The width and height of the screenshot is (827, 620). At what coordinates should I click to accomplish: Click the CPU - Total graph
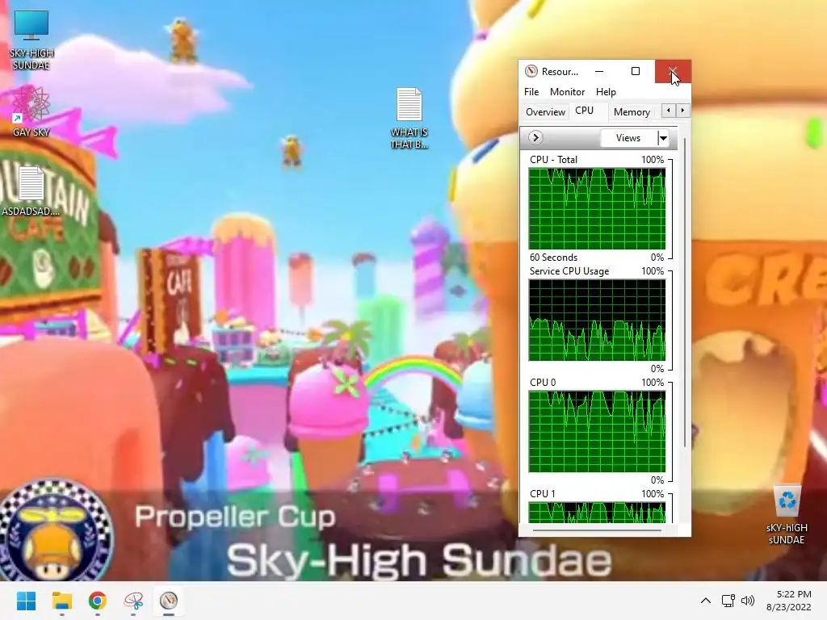pyautogui.click(x=597, y=209)
